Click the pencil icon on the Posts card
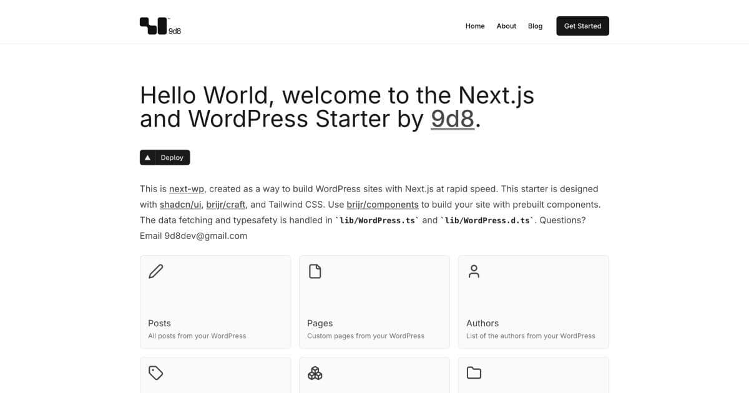Image resolution: width=749 pixels, height=393 pixels. [x=155, y=271]
